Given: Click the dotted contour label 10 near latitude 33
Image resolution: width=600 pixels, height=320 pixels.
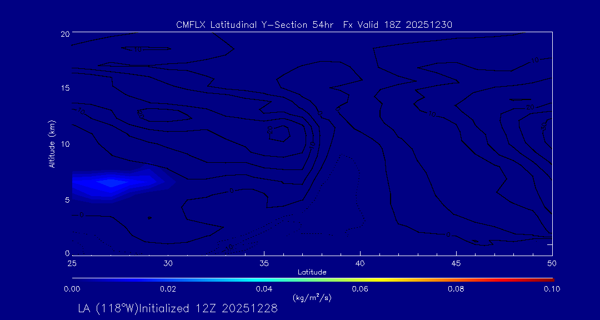Looking at the screenshot, I should click(x=229, y=248).
